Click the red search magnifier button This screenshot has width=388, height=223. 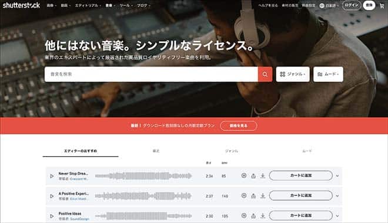(x=265, y=74)
